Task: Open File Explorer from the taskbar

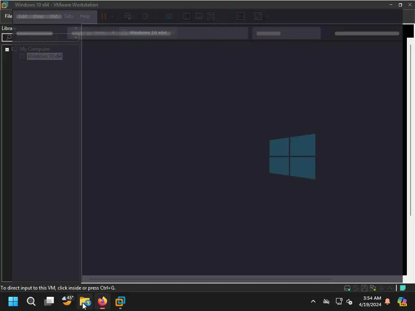Action: coord(85,301)
